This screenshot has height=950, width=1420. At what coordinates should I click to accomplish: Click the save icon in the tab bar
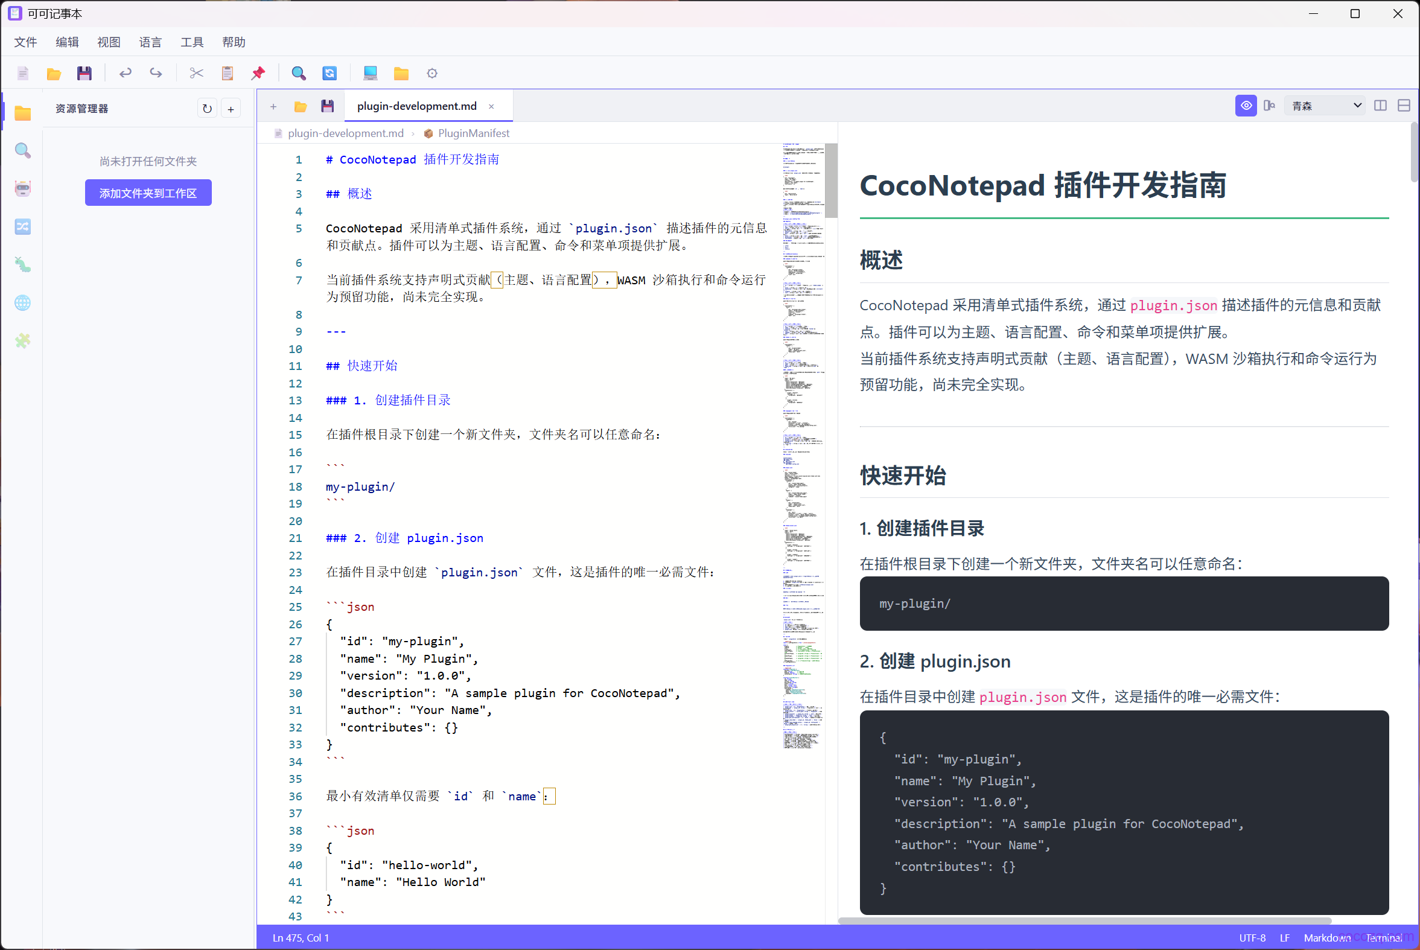click(328, 107)
